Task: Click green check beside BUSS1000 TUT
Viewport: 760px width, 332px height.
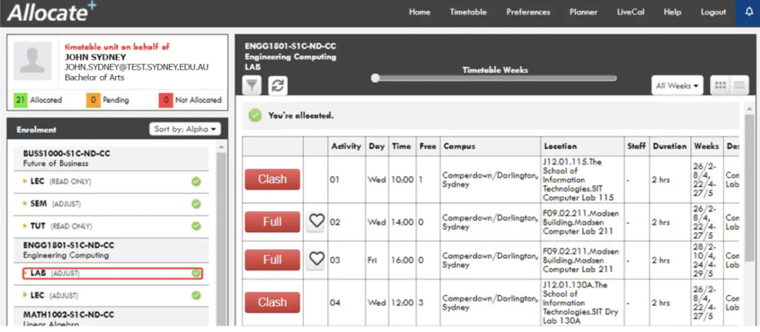Action: pyautogui.click(x=196, y=226)
